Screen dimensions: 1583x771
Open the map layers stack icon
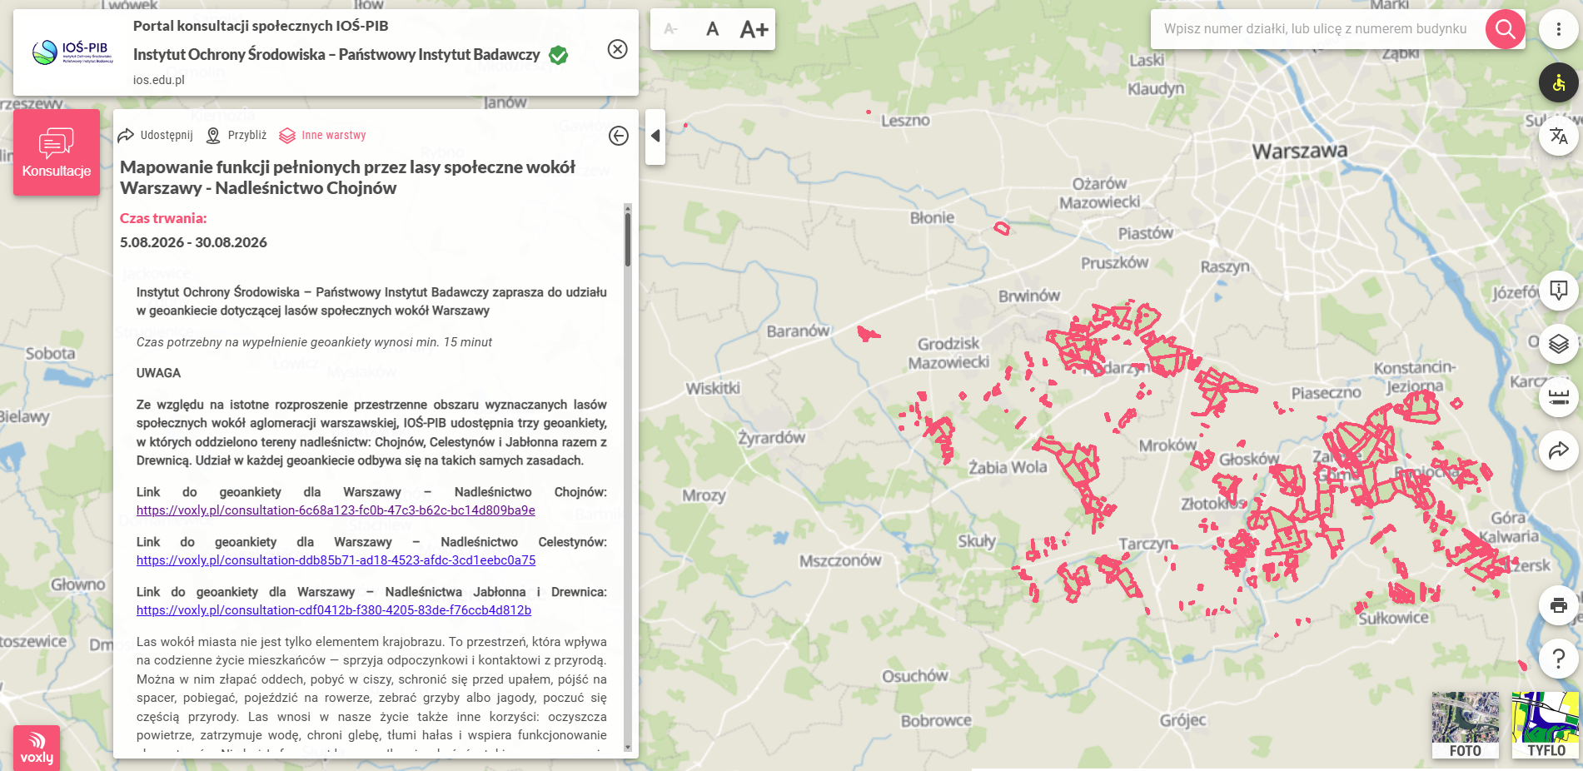click(x=1559, y=344)
